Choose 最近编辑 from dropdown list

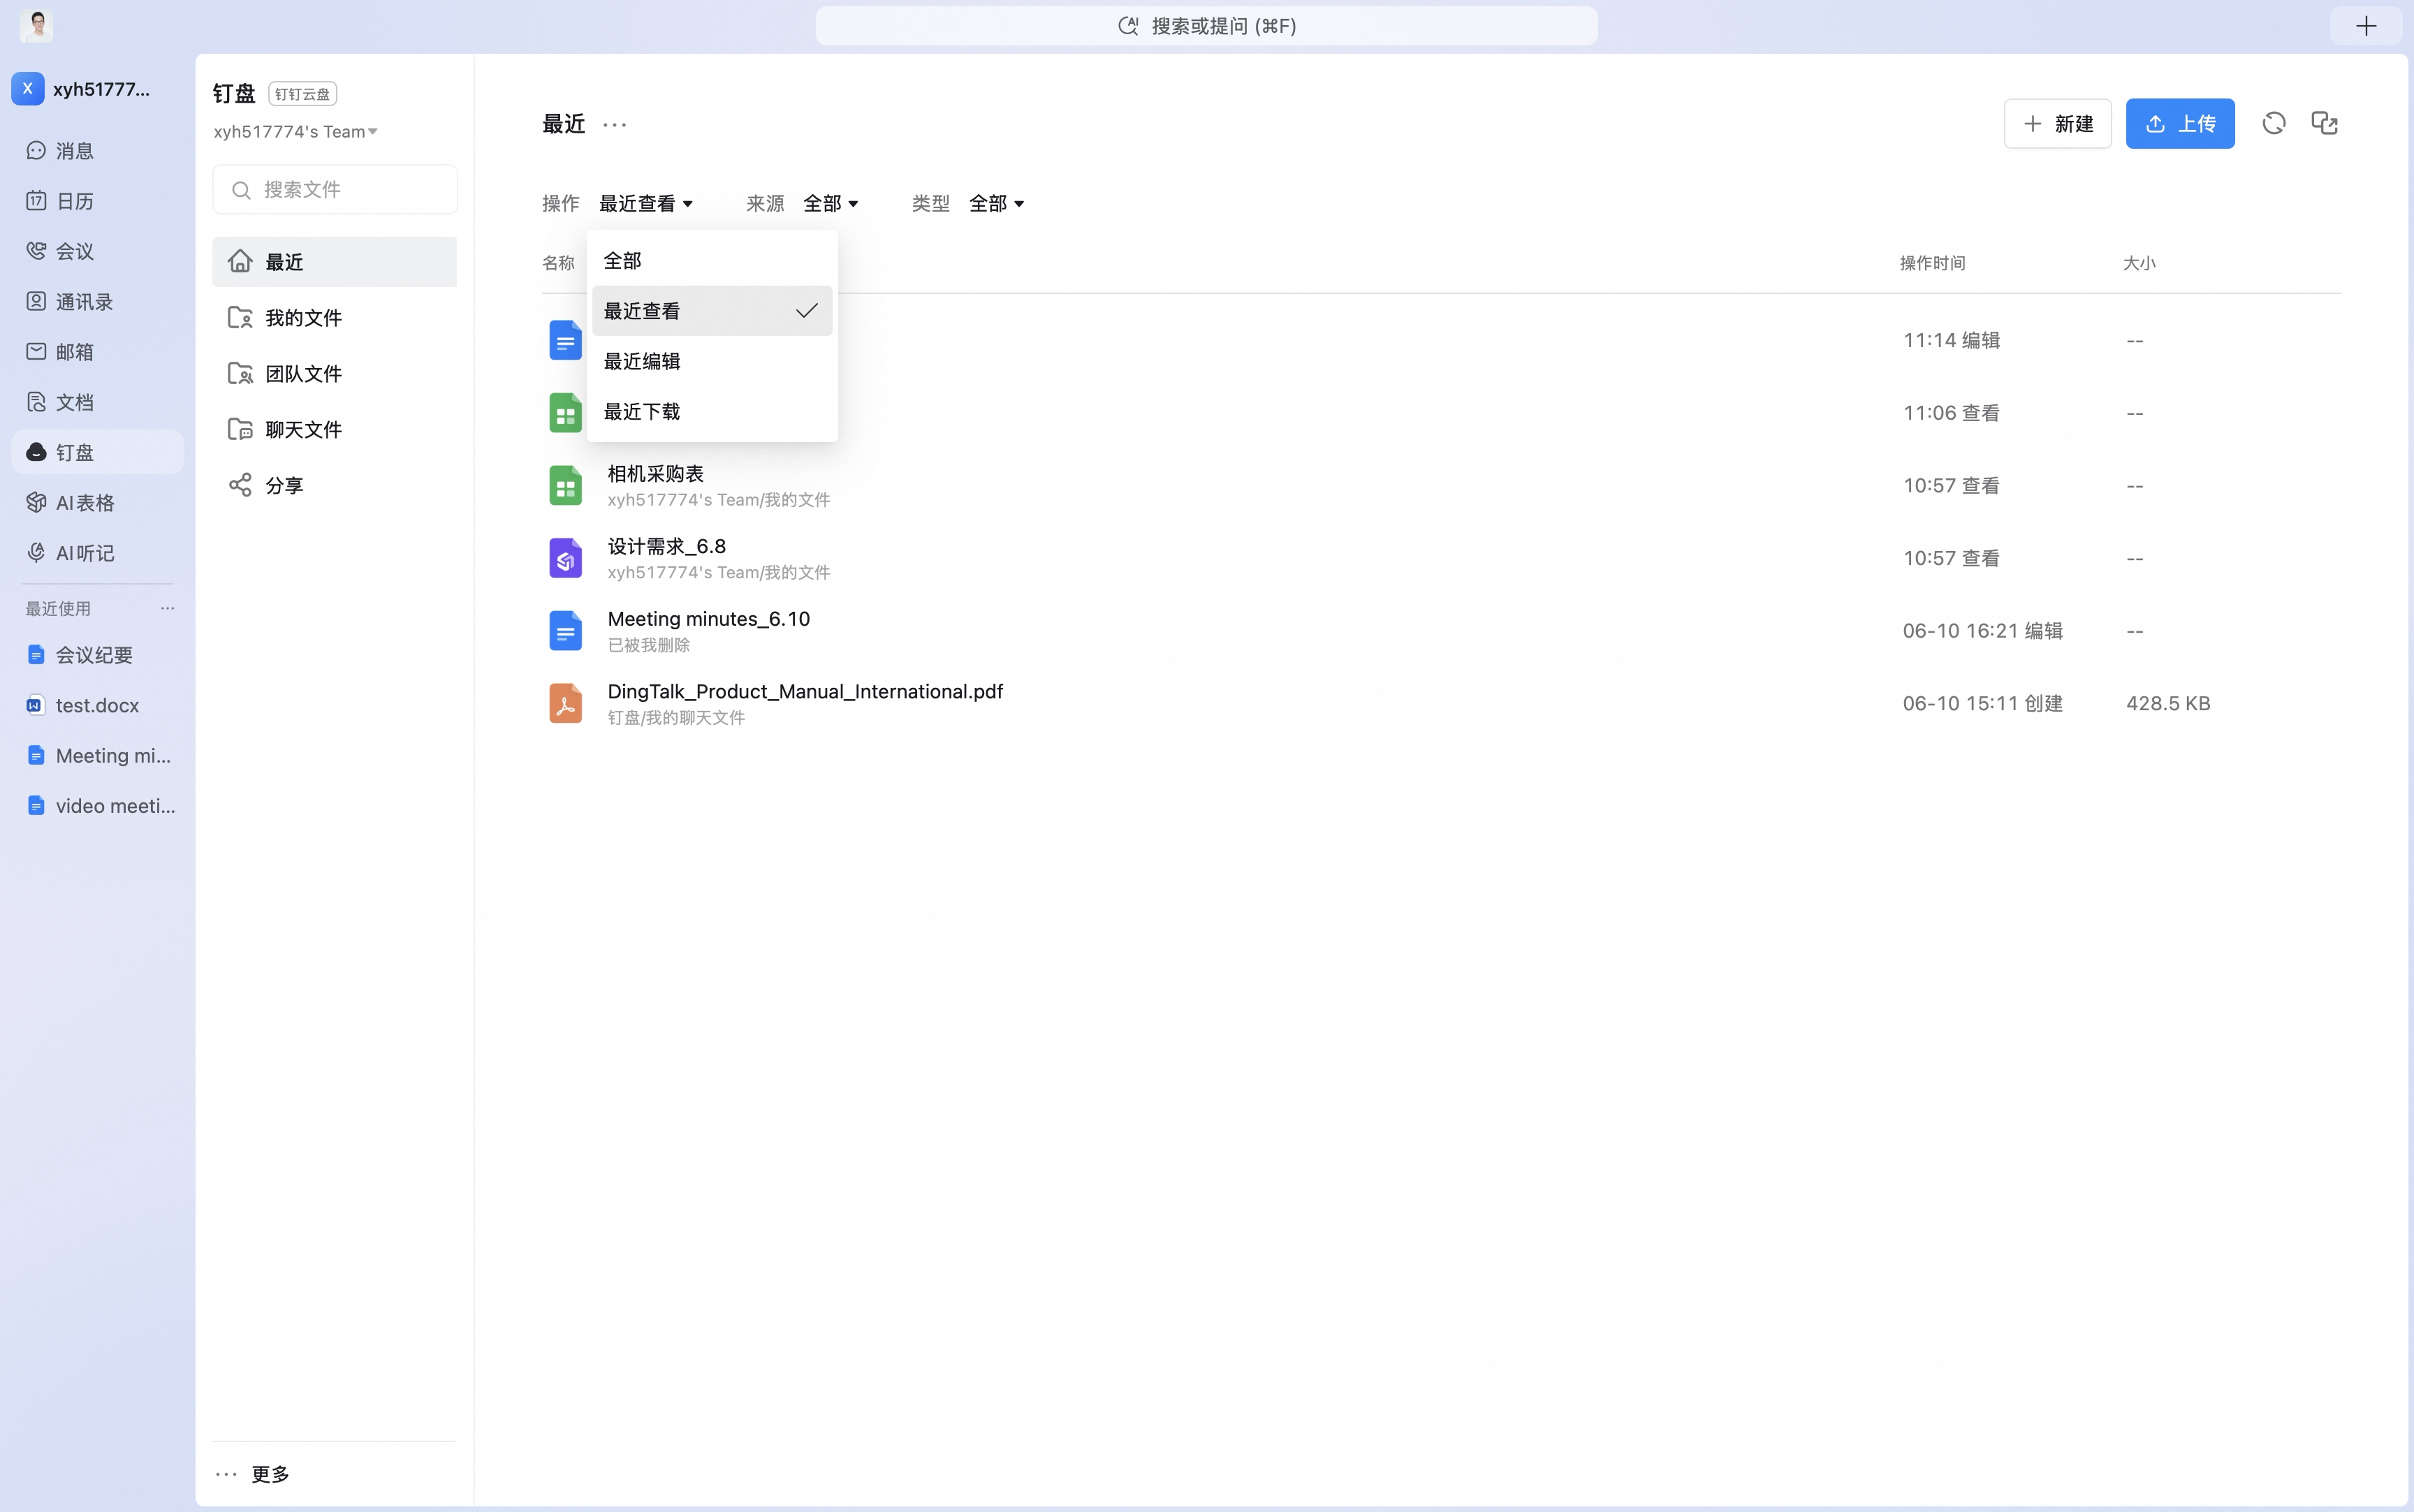point(712,361)
